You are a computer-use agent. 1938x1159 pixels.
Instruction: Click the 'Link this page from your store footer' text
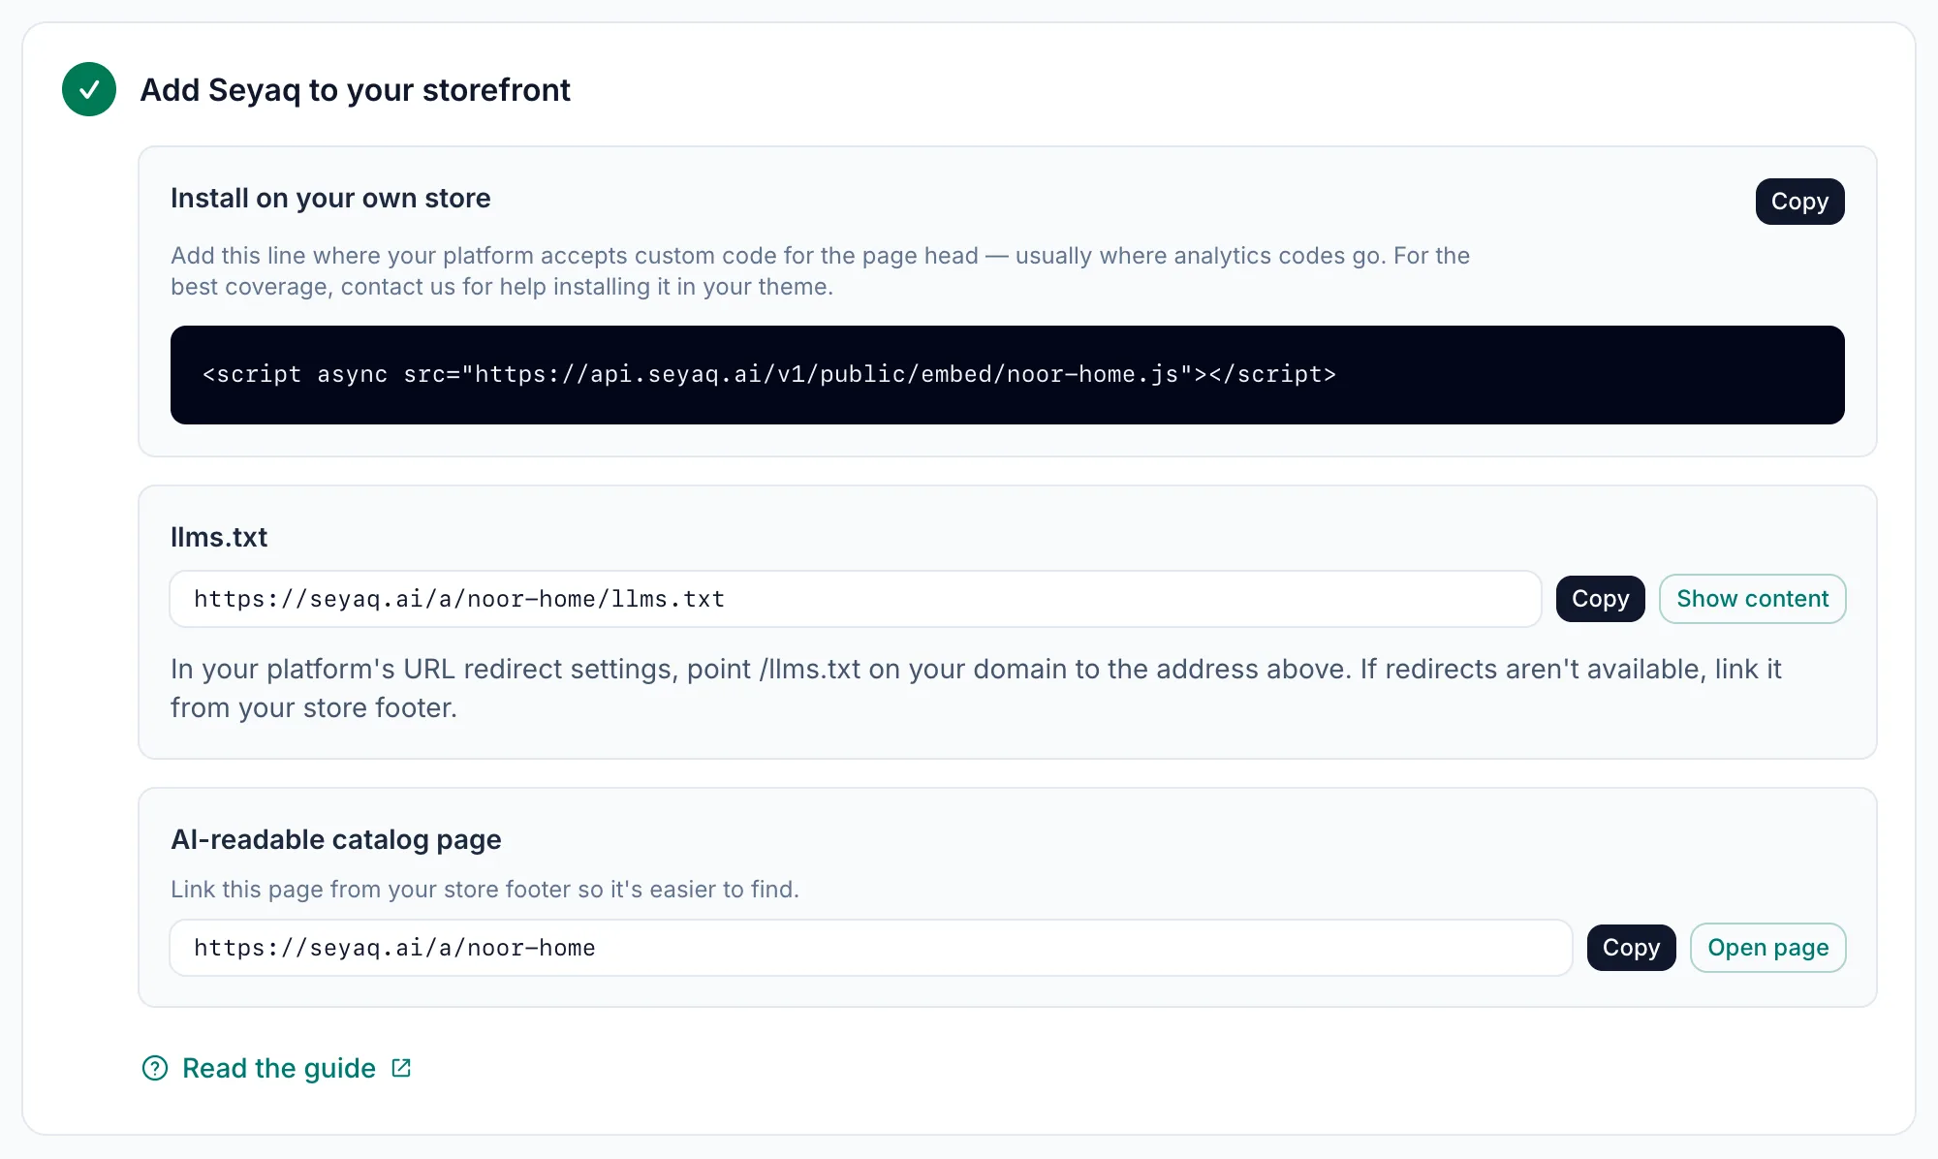[484, 890]
